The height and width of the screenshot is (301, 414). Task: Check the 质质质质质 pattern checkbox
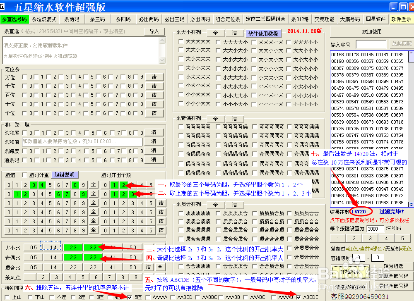click(181, 213)
